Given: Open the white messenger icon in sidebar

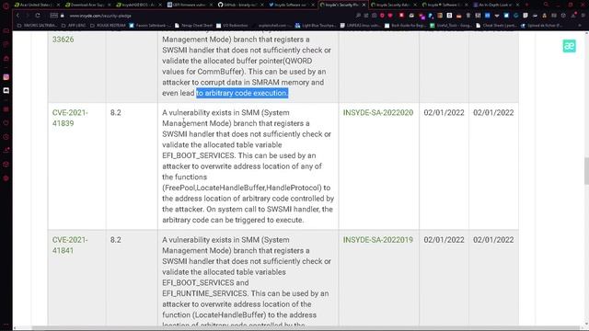Looking at the screenshot, I should pos(6,90).
